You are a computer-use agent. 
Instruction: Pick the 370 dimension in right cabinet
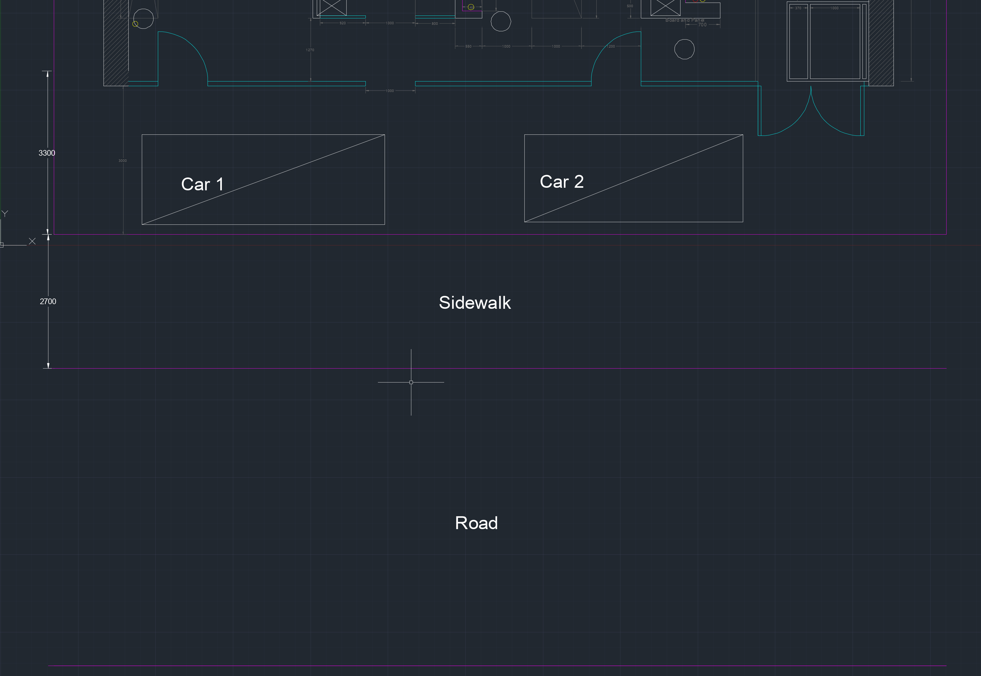798,8
